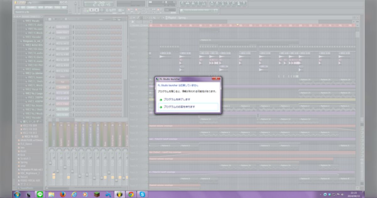Open the LINE app taskbar icon

point(40,194)
